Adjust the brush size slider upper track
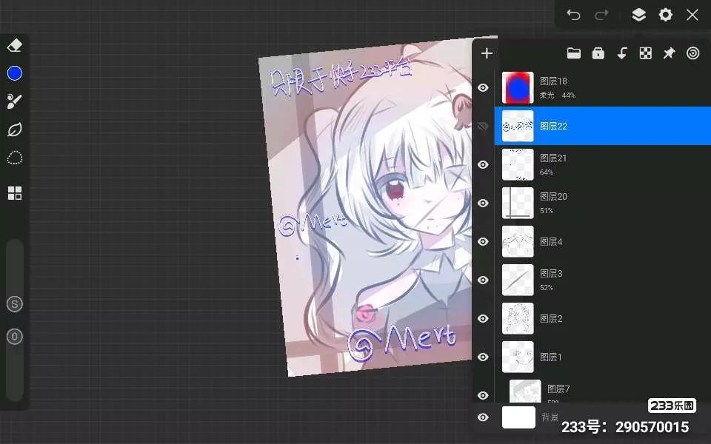 [15, 266]
